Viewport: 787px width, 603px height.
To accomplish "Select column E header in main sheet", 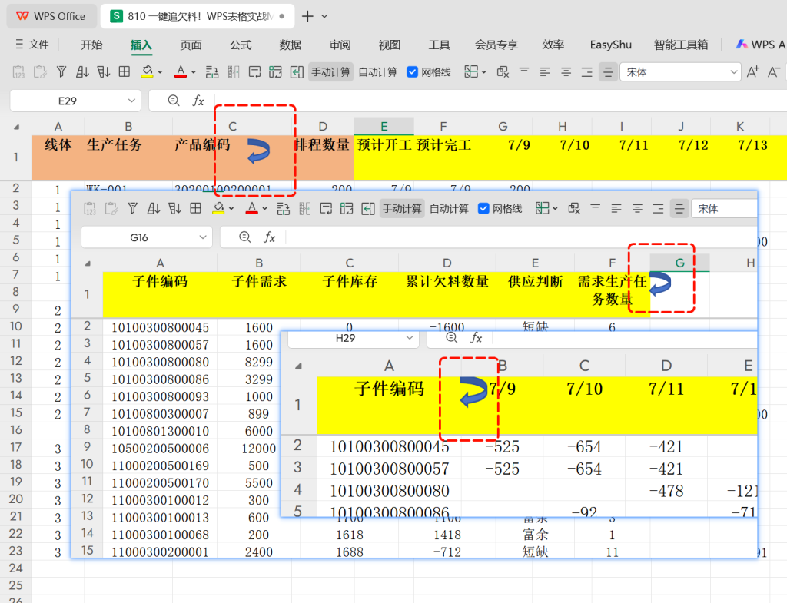I will (384, 127).
